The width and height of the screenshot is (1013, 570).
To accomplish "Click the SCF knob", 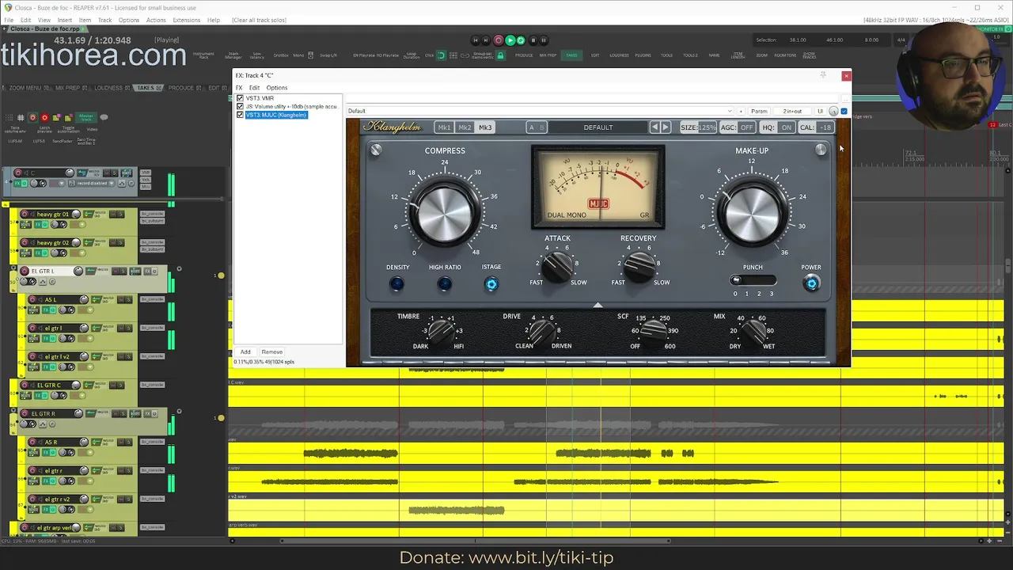I will (654, 332).
